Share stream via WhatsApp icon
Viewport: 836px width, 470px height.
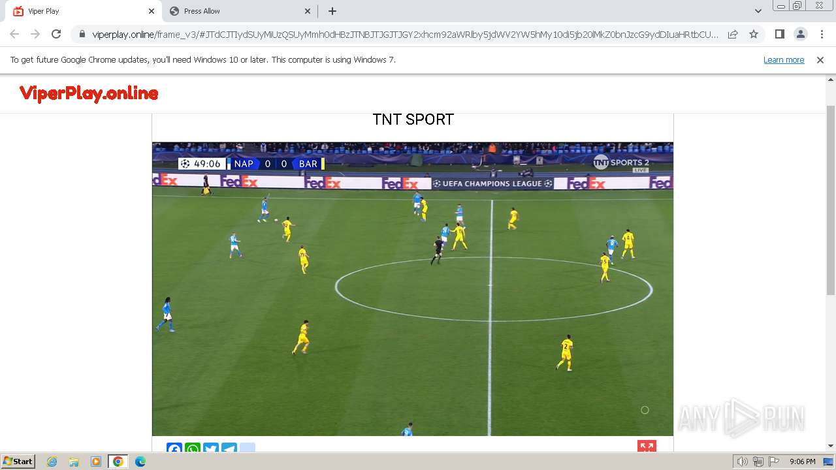coord(193,448)
